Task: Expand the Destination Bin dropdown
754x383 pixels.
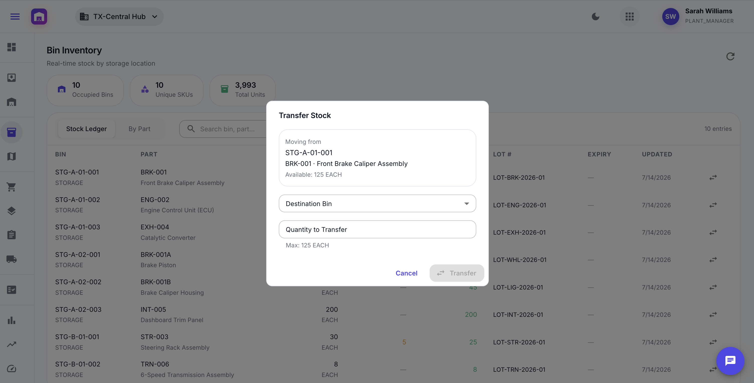Action: 377,204
